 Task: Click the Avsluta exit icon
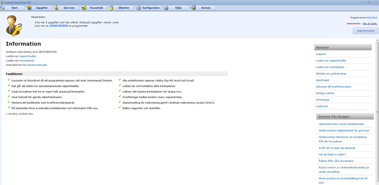click(x=193, y=8)
